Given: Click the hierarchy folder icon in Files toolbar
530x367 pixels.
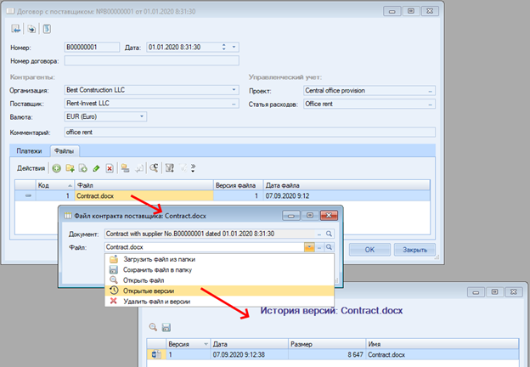Looking at the screenshot, I should pos(126,168).
